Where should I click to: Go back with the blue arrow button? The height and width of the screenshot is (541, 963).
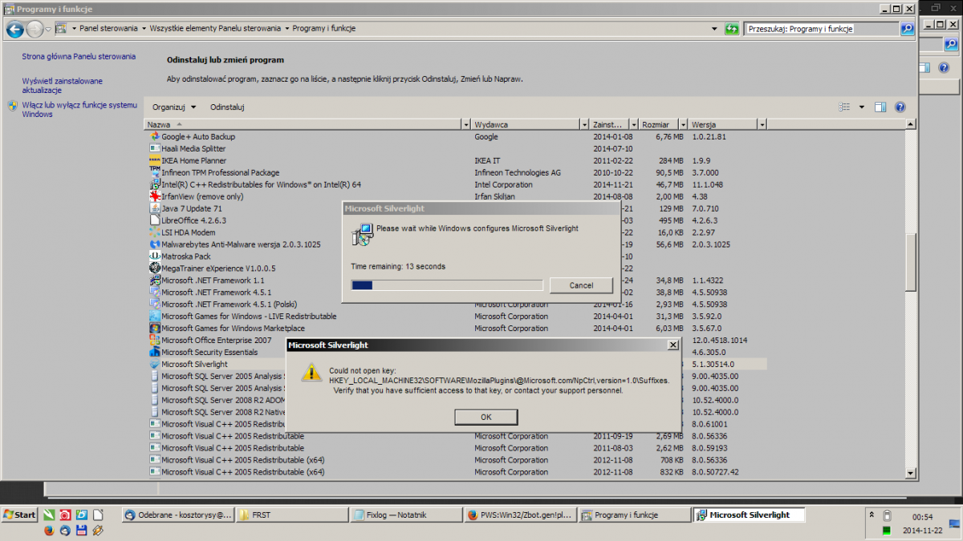(14, 30)
